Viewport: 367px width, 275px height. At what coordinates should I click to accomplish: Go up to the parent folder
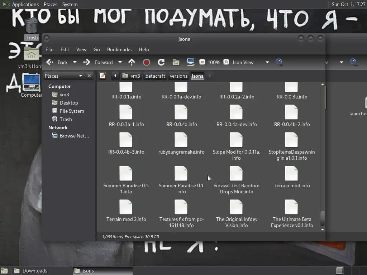coord(132,62)
